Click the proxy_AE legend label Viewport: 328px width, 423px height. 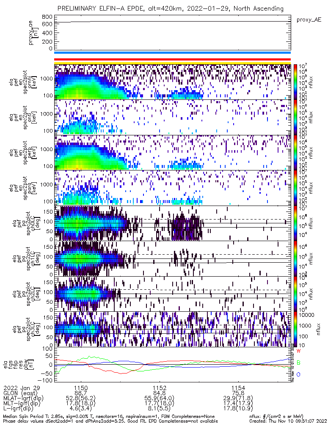tap(309, 20)
